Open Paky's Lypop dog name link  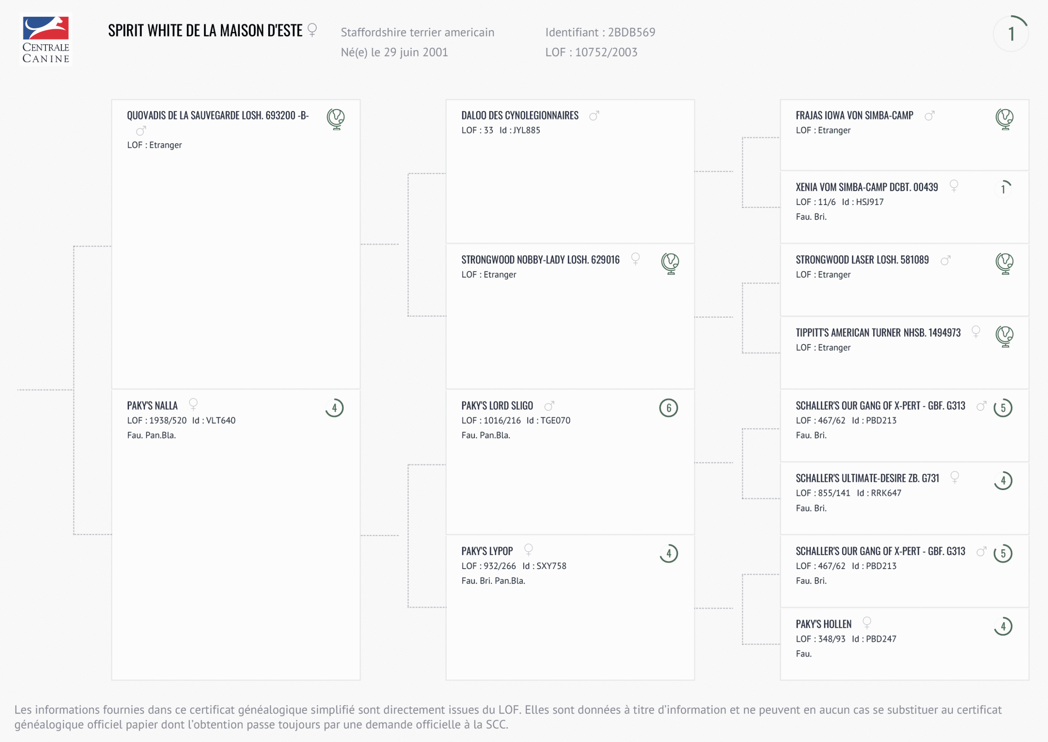[487, 551]
